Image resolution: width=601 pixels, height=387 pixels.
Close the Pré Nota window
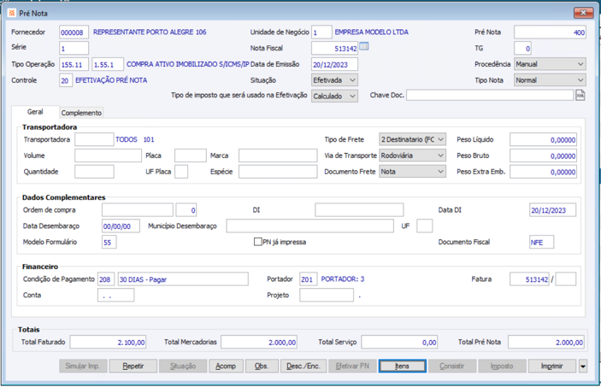pyautogui.click(x=583, y=13)
